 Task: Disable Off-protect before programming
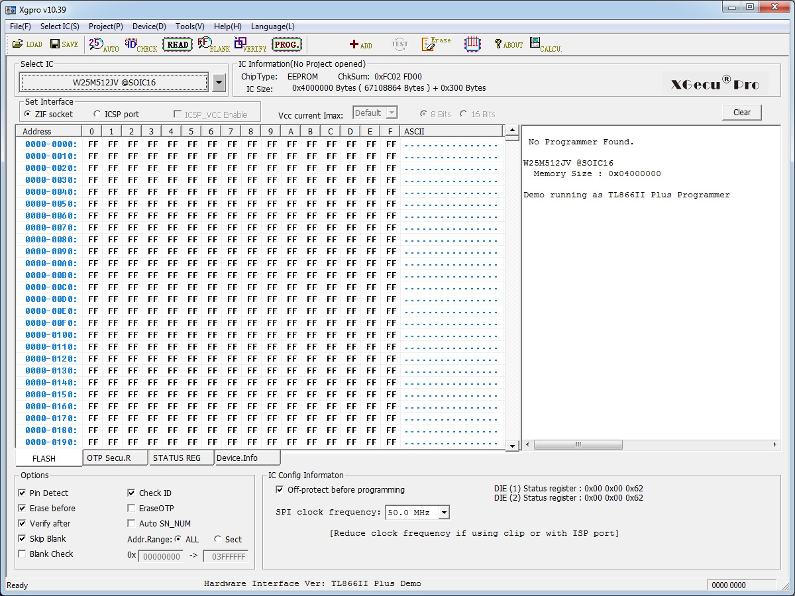[280, 490]
